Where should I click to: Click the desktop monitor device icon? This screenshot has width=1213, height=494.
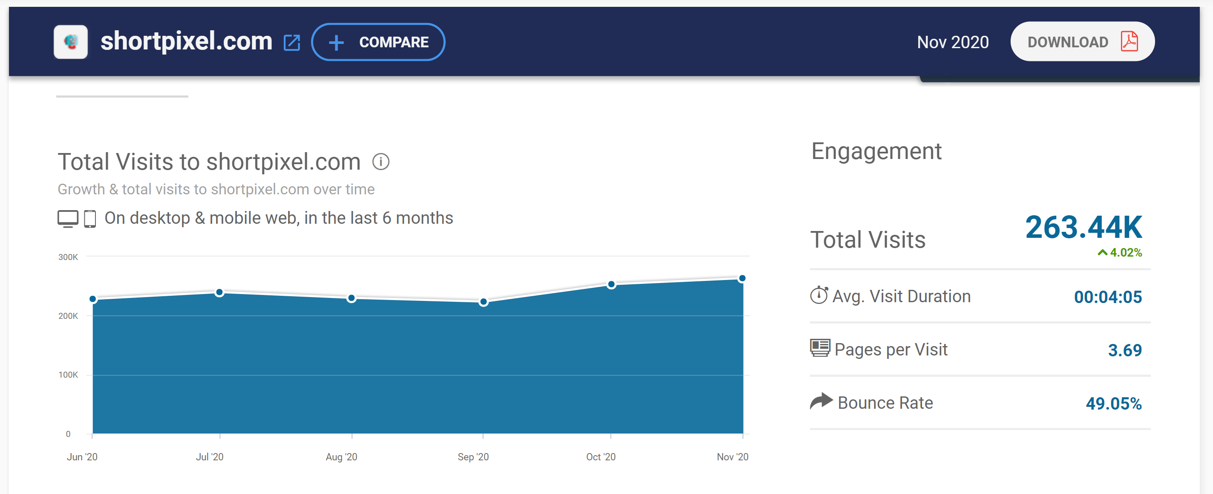(68, 219)
